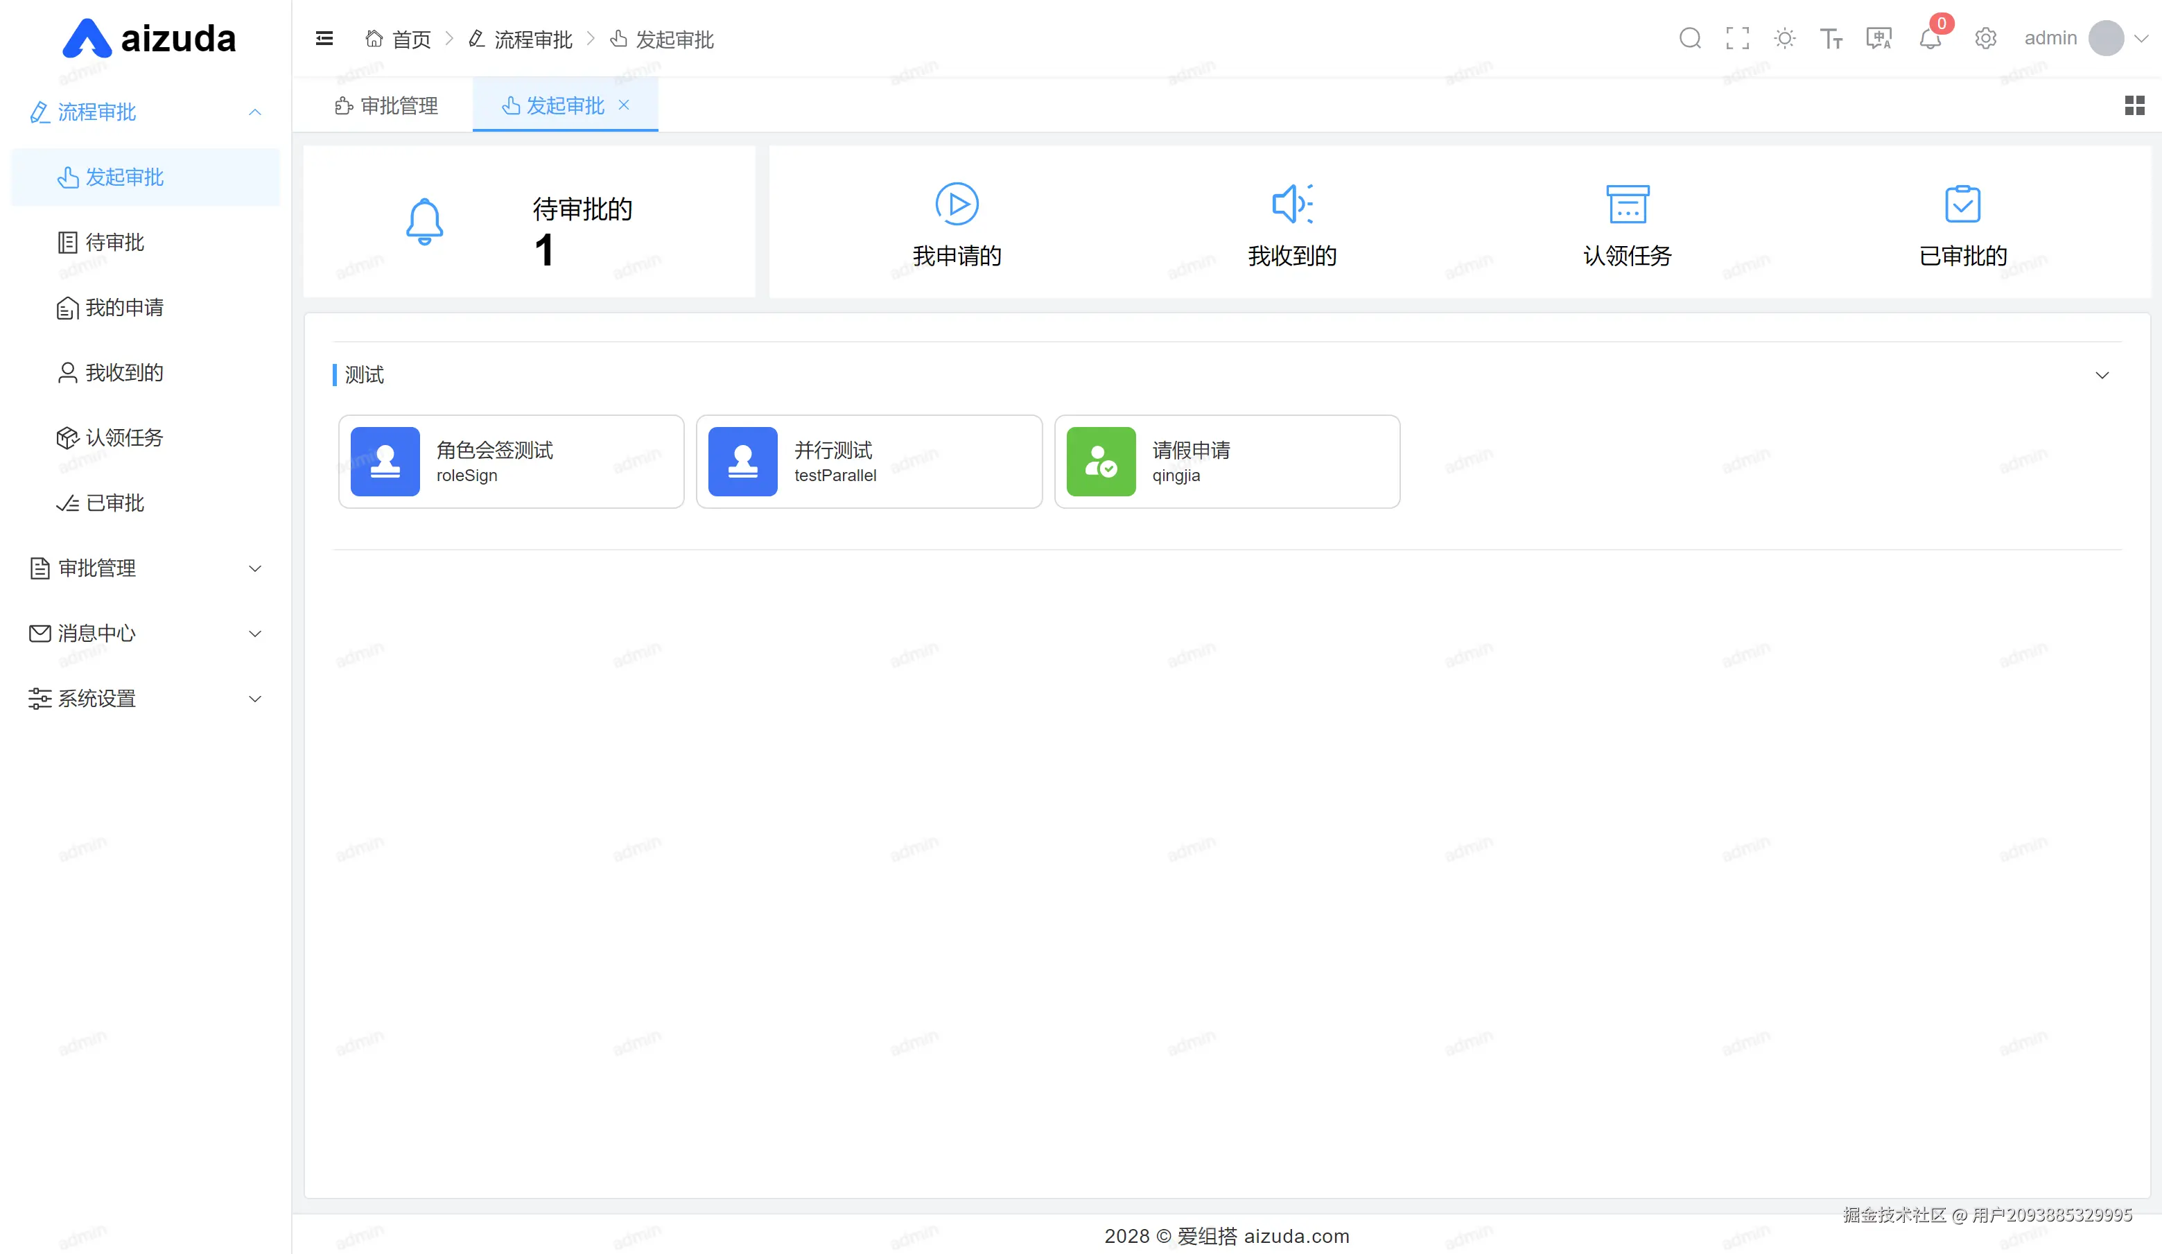Open notifications bell with badge
2162x1254 pixels.
(x=1930, y=39)
